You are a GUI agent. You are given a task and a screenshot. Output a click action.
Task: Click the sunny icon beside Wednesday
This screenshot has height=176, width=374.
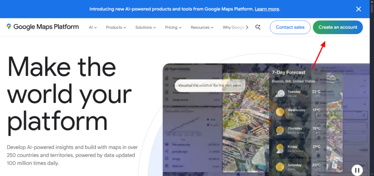280,112
